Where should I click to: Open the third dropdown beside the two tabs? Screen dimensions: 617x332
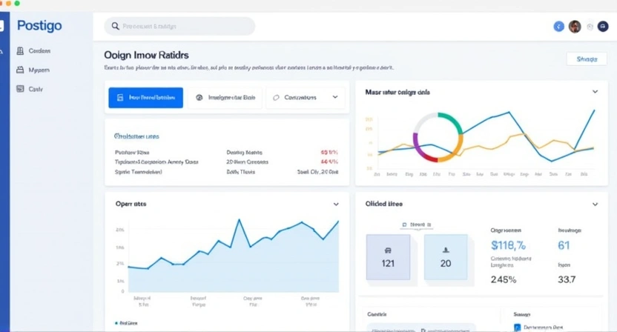click(306, 98)
